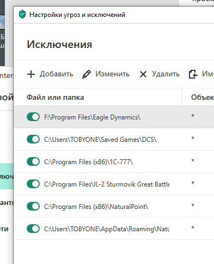Click the Kaspersky shield icon in title bar
The height and width of the screenshot is (264, 214).
(x=22, y=14)
